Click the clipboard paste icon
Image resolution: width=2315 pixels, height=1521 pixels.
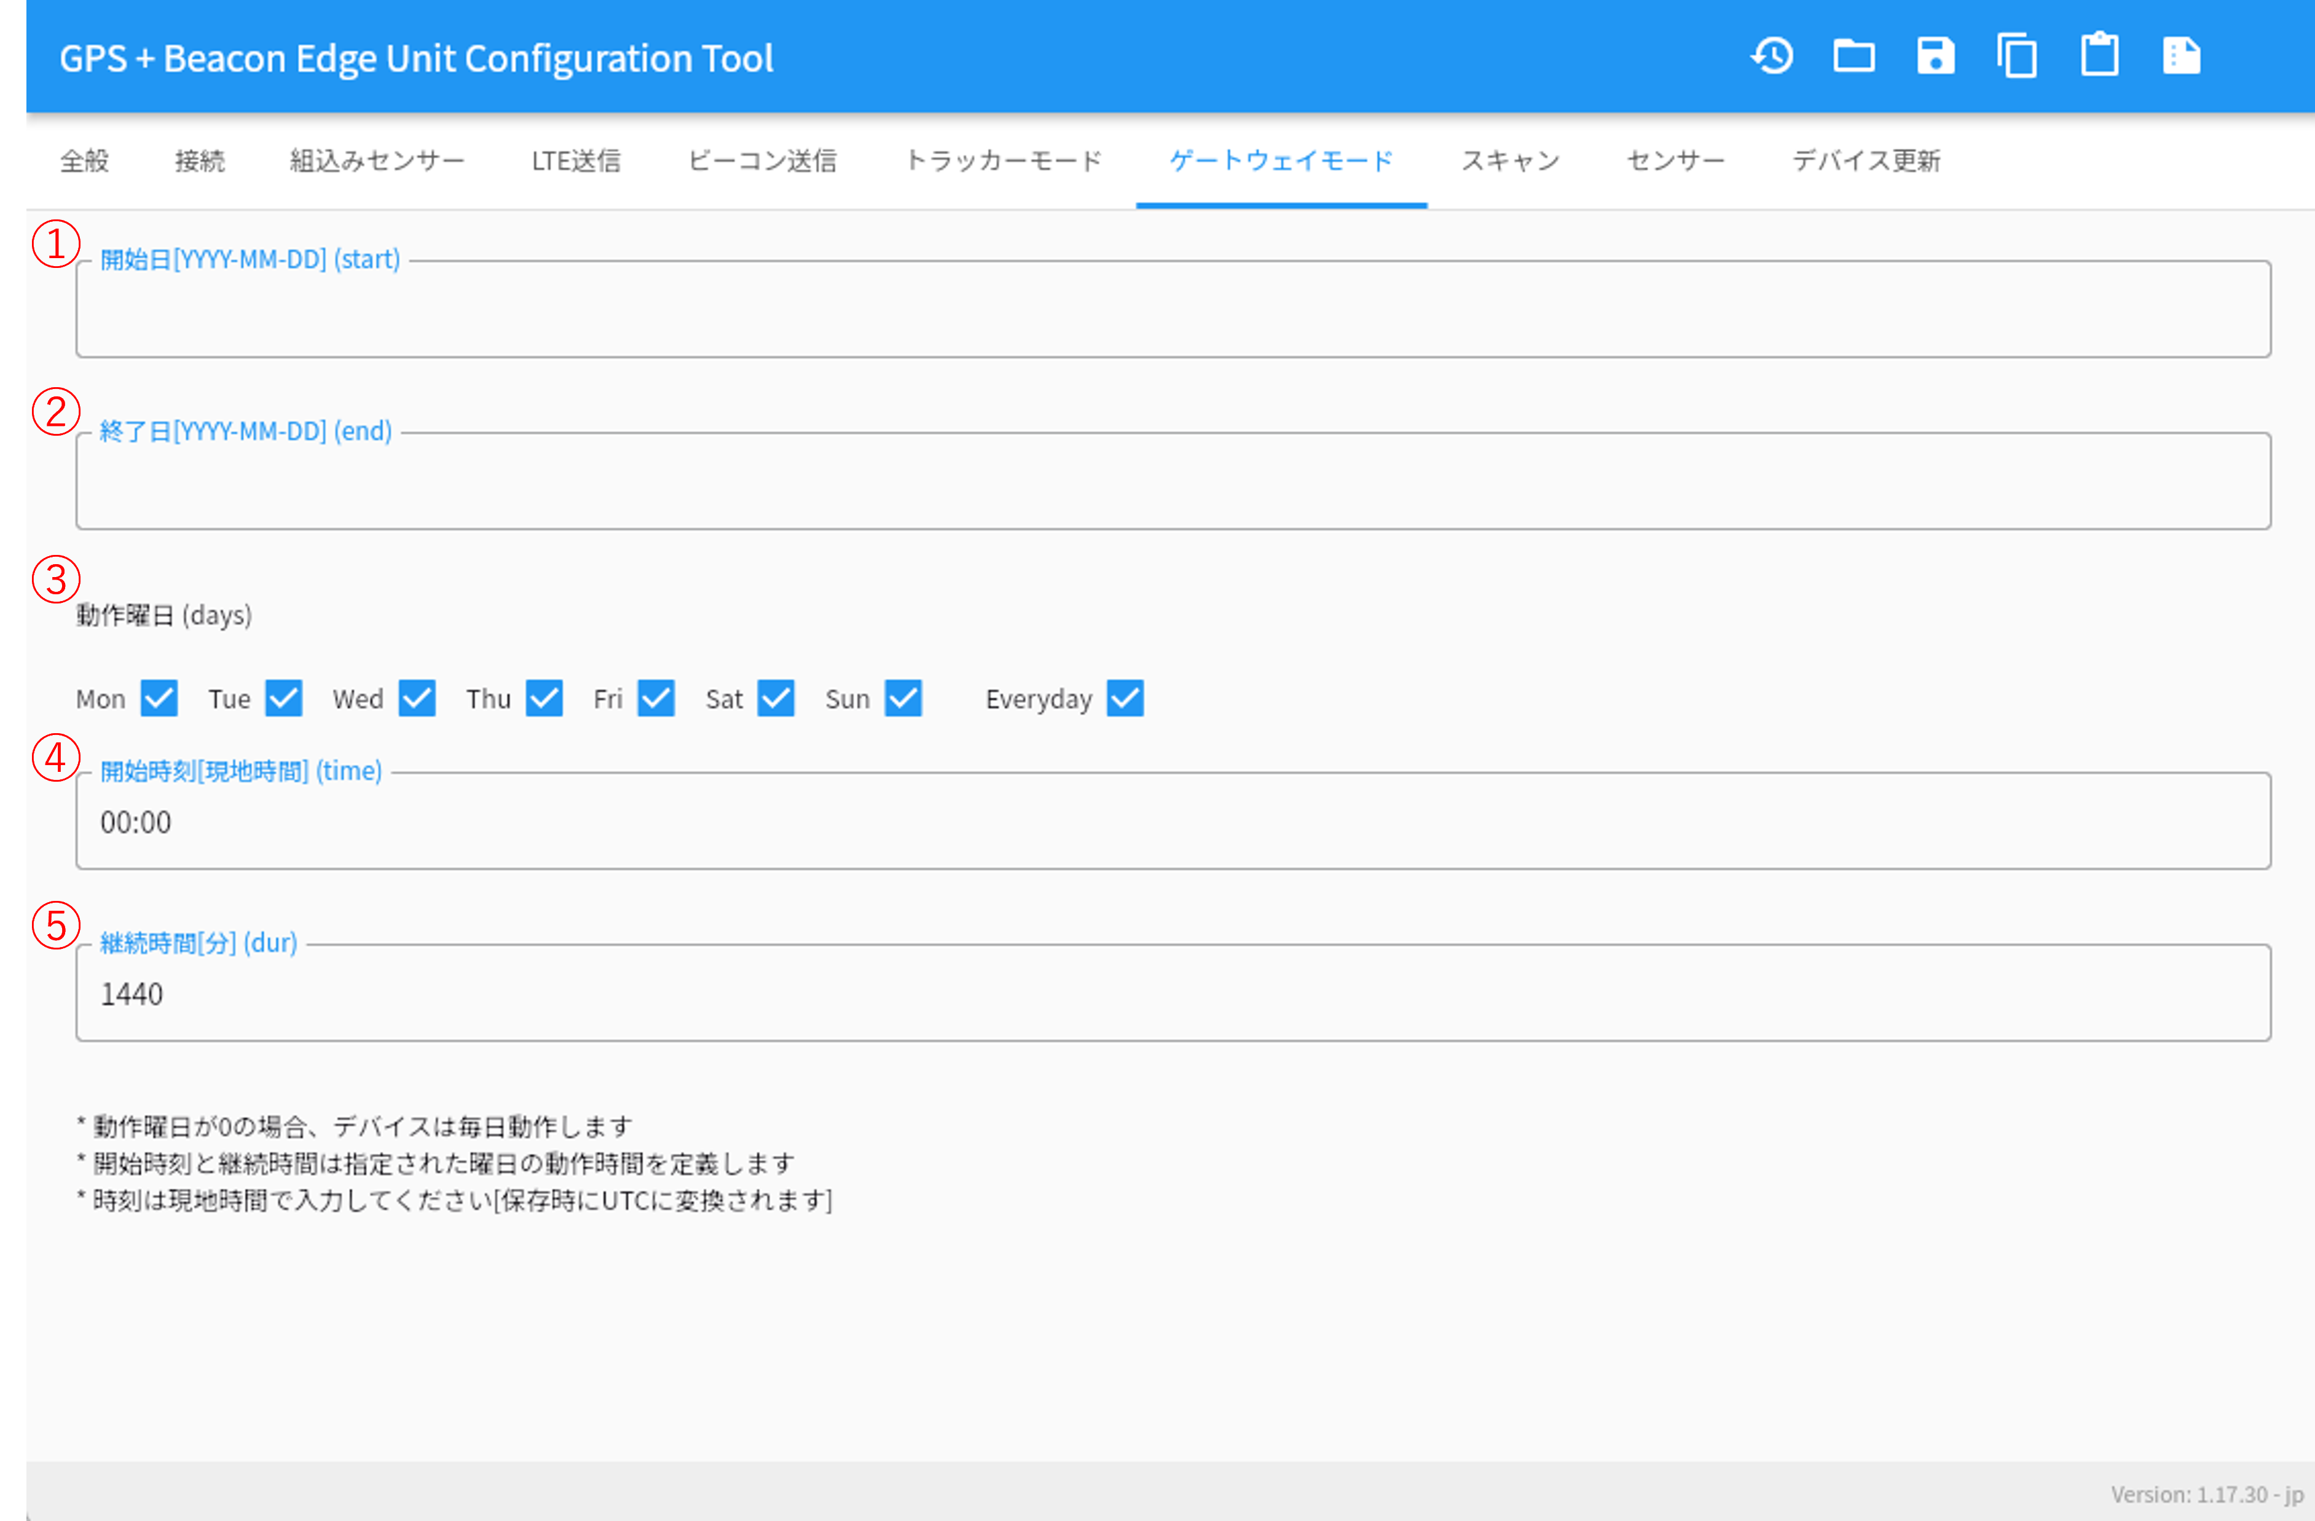[x=2100, y=55]
